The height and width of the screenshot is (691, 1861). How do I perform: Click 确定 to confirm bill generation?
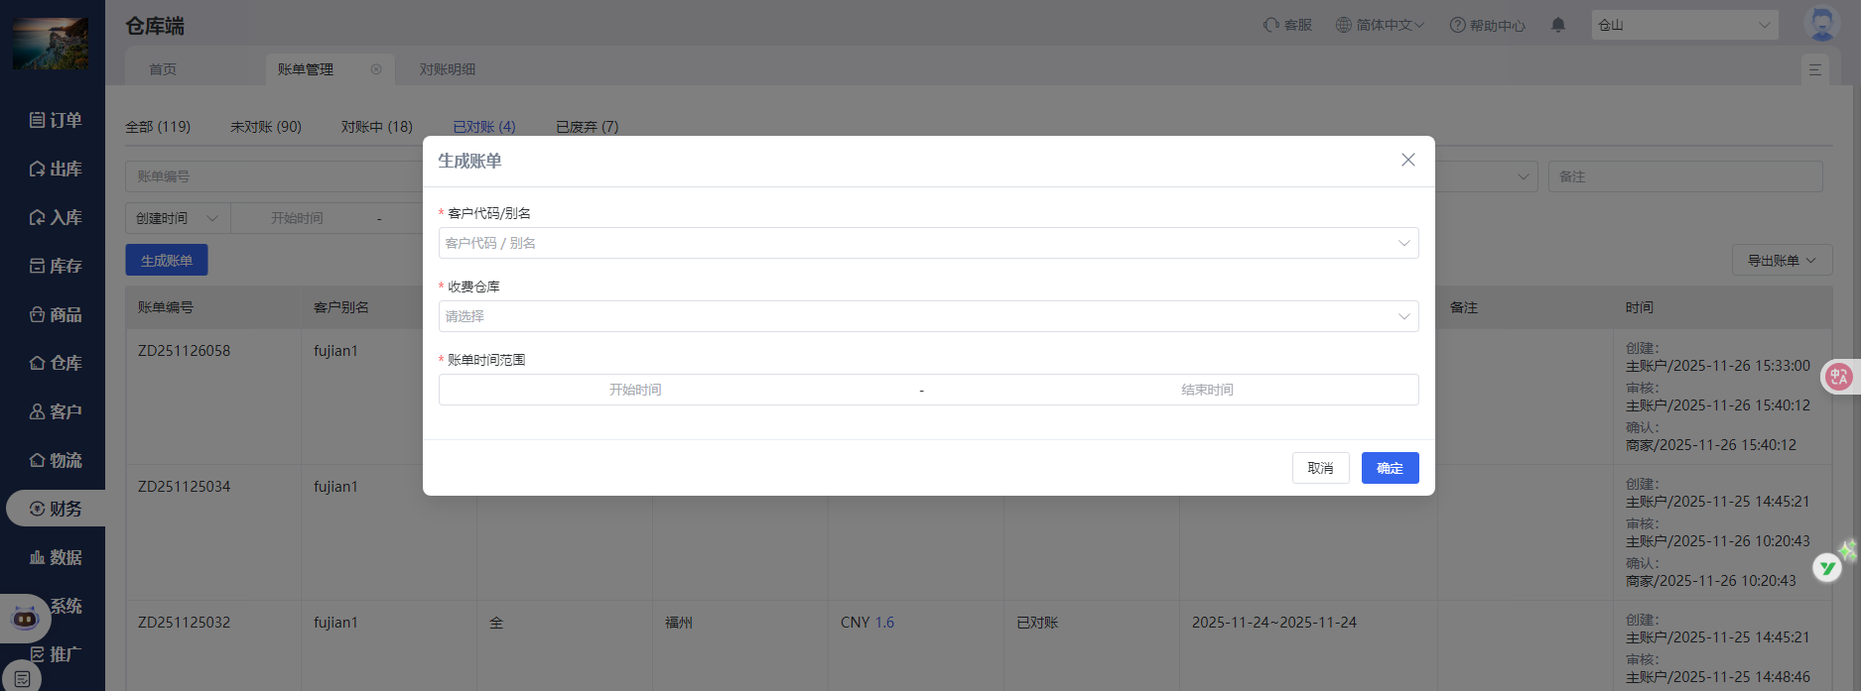pos(1390,468)
